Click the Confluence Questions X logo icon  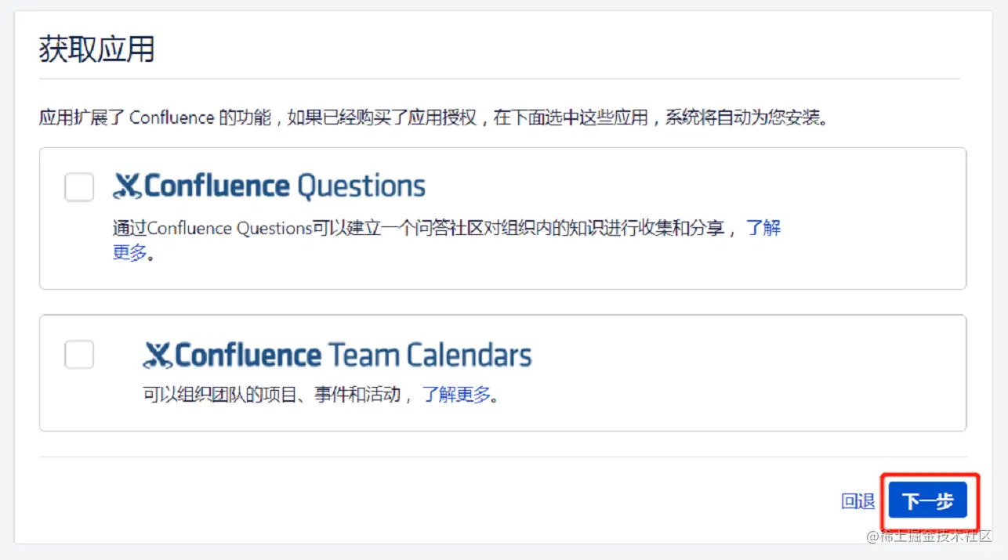pos(127,186)
